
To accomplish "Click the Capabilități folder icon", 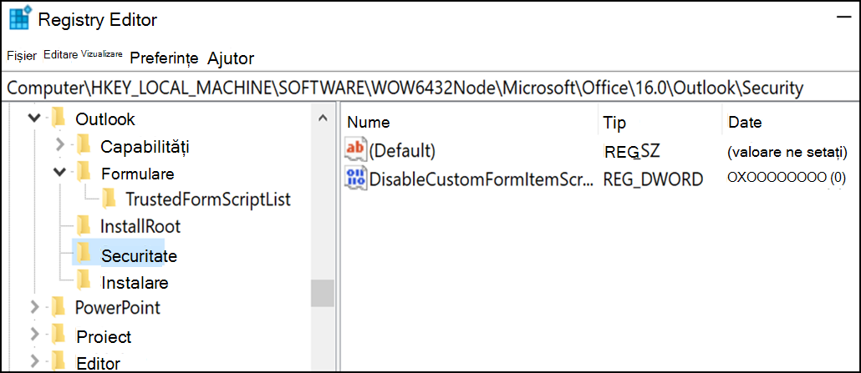I will 84,145.
